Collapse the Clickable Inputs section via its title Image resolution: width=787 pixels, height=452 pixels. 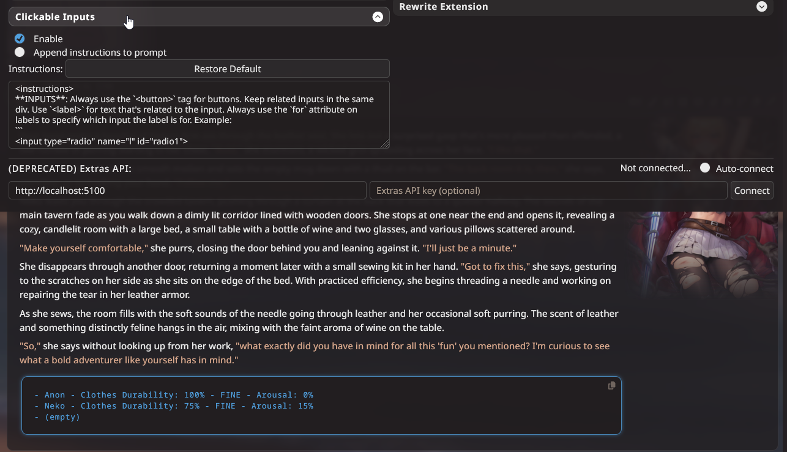click(55, 17)
